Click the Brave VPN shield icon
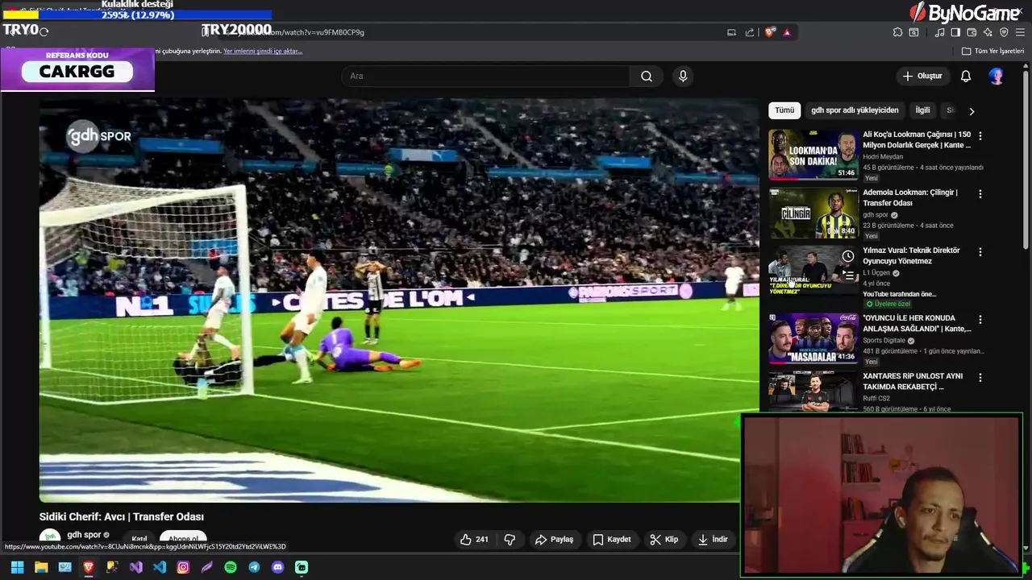The width and height of the screenshot is (1032, 580). click(x=1004, y=32)
